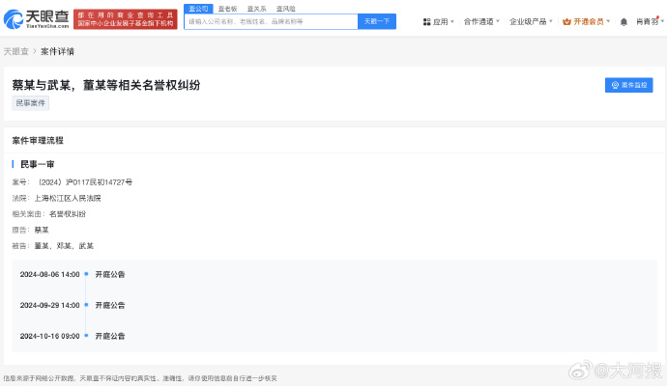Click the 天眼一下 search button

click(x=377, y=21)
